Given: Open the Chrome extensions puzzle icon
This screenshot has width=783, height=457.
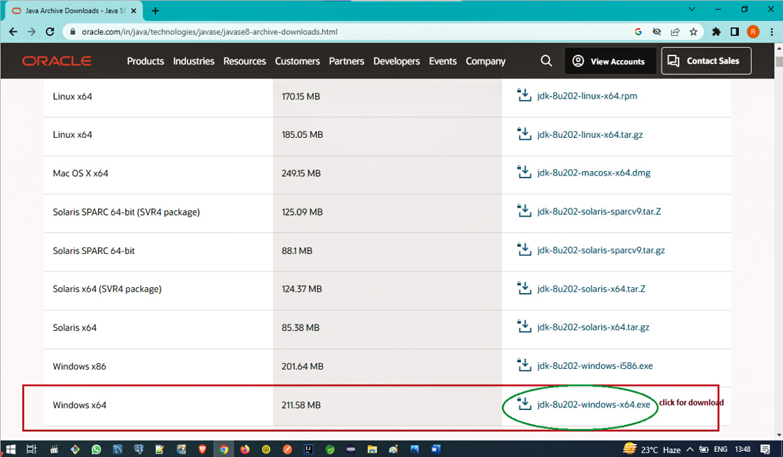Looking at the screenshot, I should click(x=716, y=31).
